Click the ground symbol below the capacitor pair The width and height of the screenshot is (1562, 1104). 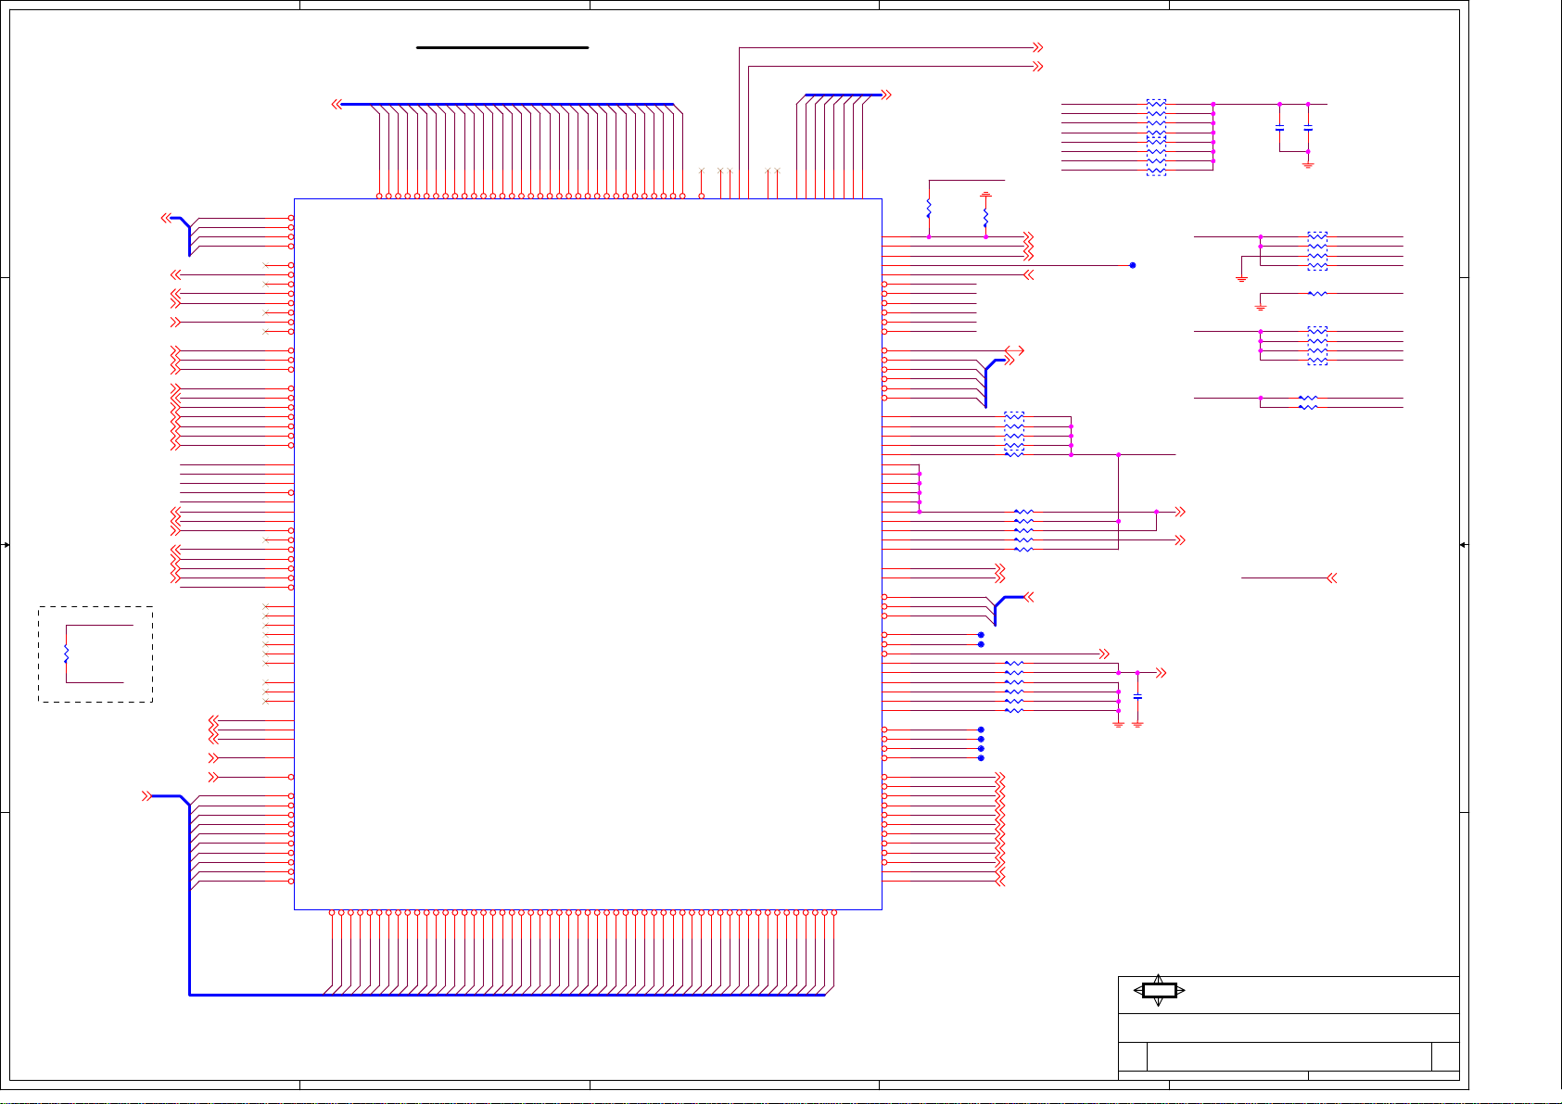1308,164
